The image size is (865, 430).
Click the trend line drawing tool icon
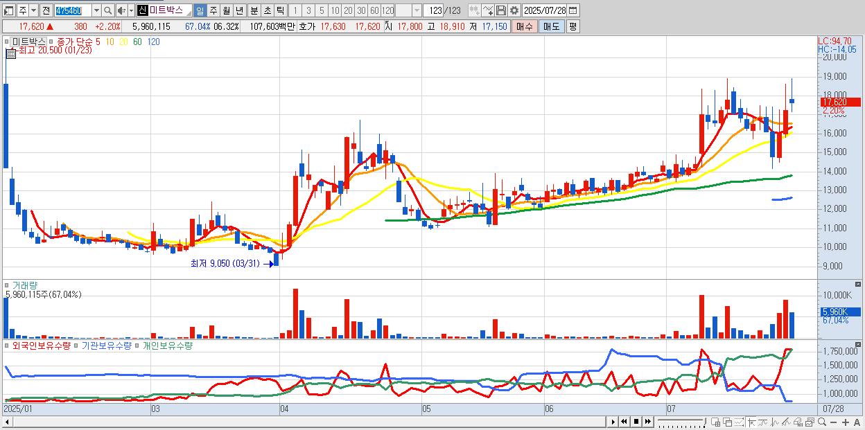click(786, 422)
